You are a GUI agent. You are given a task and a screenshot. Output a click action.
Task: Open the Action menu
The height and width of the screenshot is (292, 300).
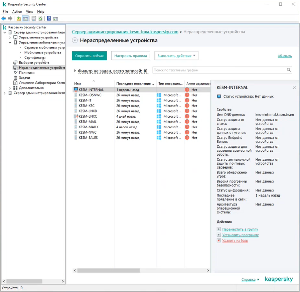coord(17,12)
